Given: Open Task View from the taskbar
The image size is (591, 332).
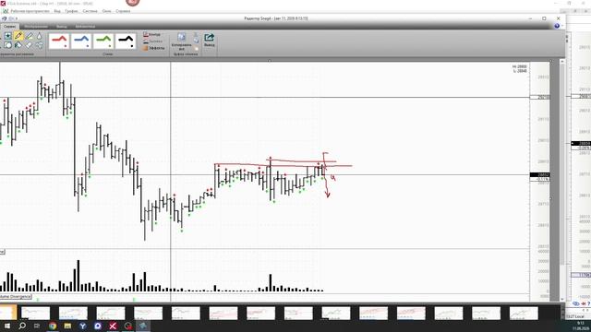Looking at the screenshot, I should click(x=37, y=326).
